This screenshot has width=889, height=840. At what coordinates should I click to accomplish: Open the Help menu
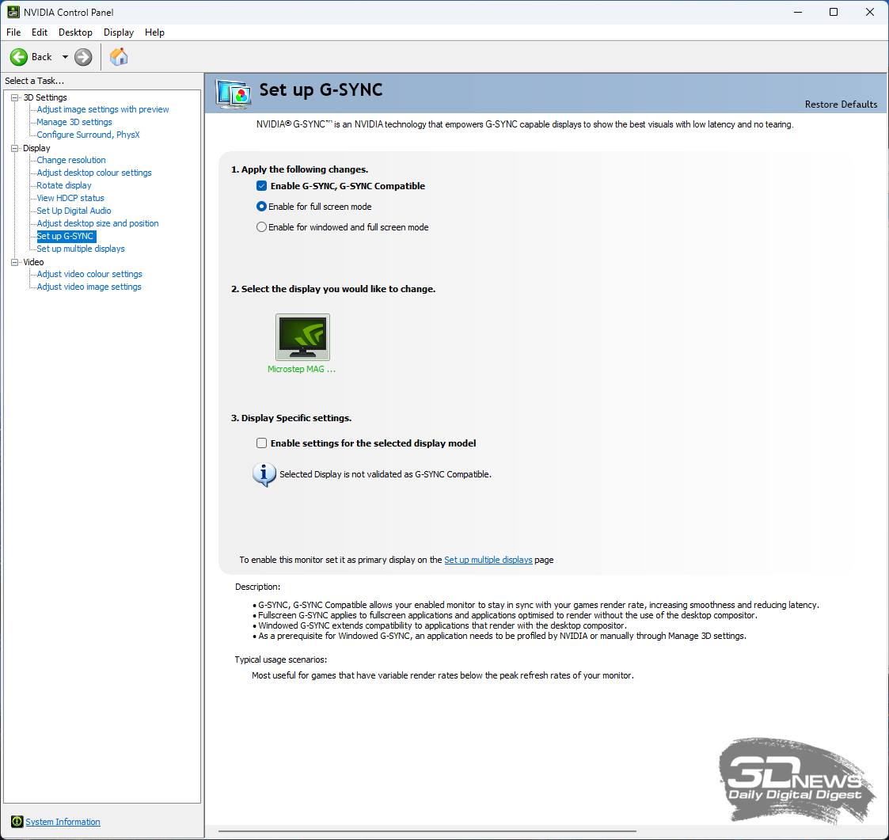click(x=154, y=32)
